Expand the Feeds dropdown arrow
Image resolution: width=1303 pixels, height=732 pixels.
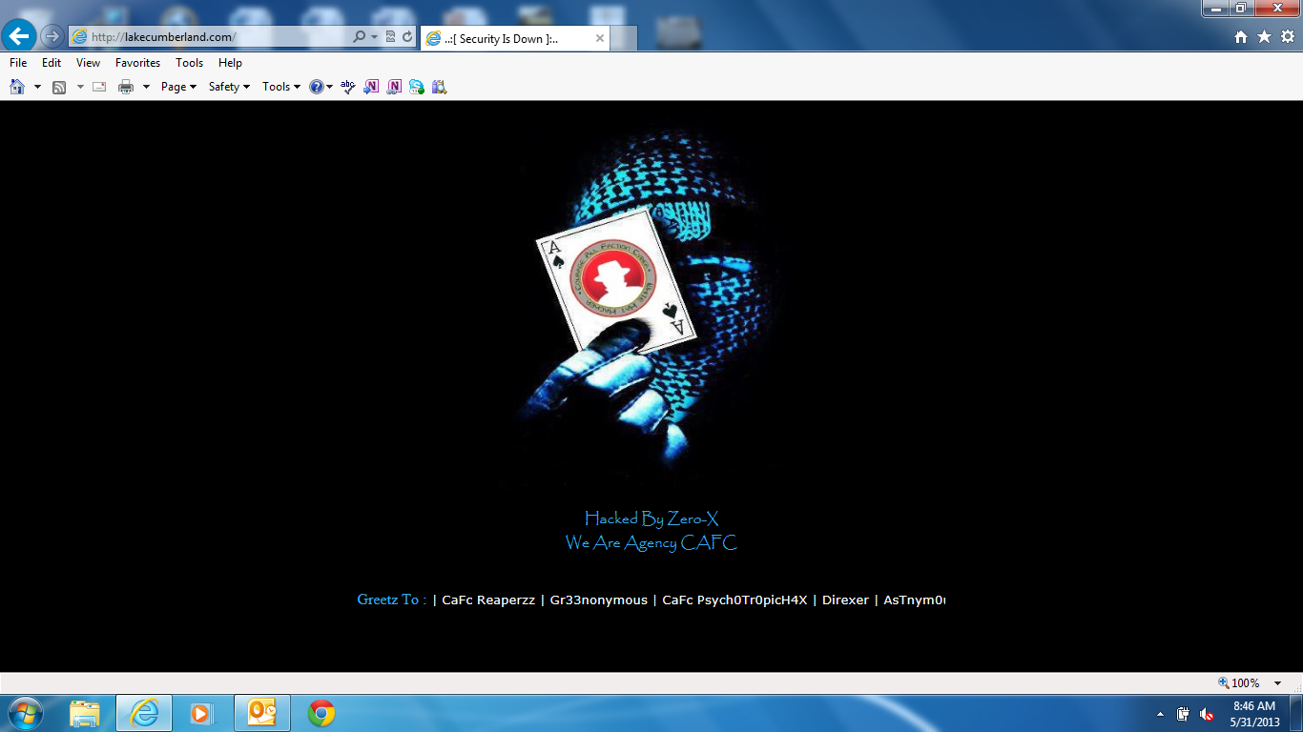(x=80, y=87)
